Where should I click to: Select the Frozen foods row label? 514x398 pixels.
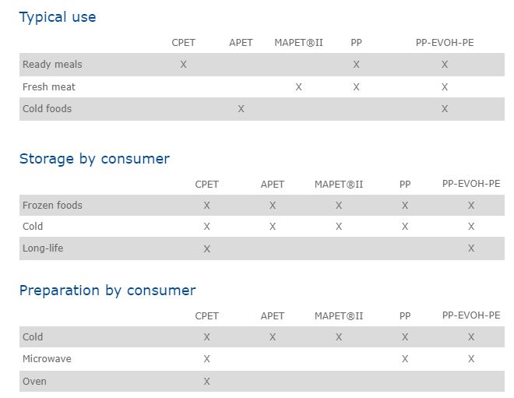point(52,205)
